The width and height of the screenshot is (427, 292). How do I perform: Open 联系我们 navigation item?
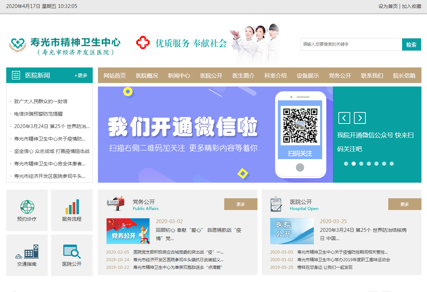[372, 75]
